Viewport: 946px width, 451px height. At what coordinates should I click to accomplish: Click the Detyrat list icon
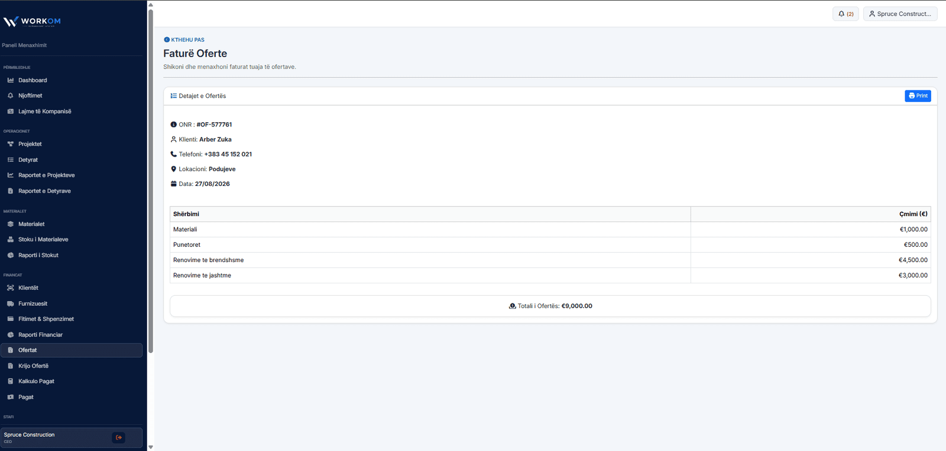click(11, 160)
